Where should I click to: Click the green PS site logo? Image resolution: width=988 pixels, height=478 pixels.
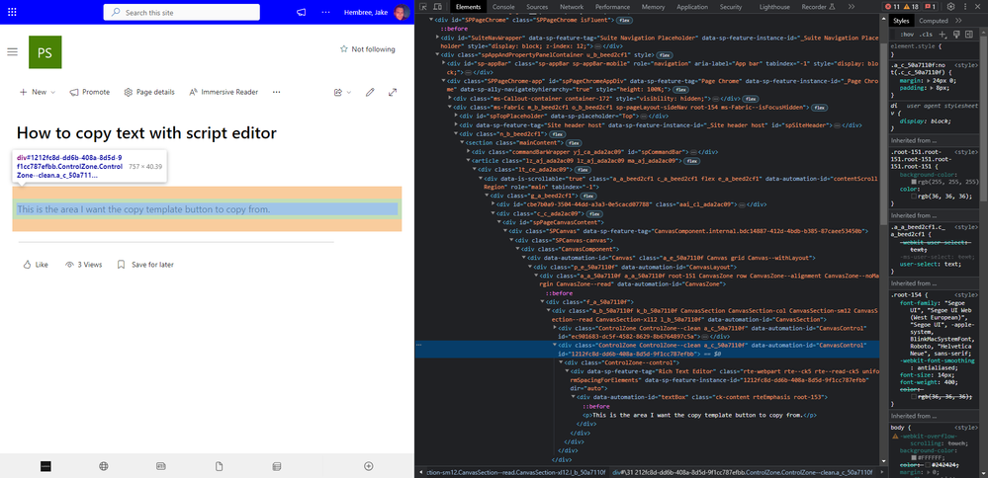click(45, 52)
